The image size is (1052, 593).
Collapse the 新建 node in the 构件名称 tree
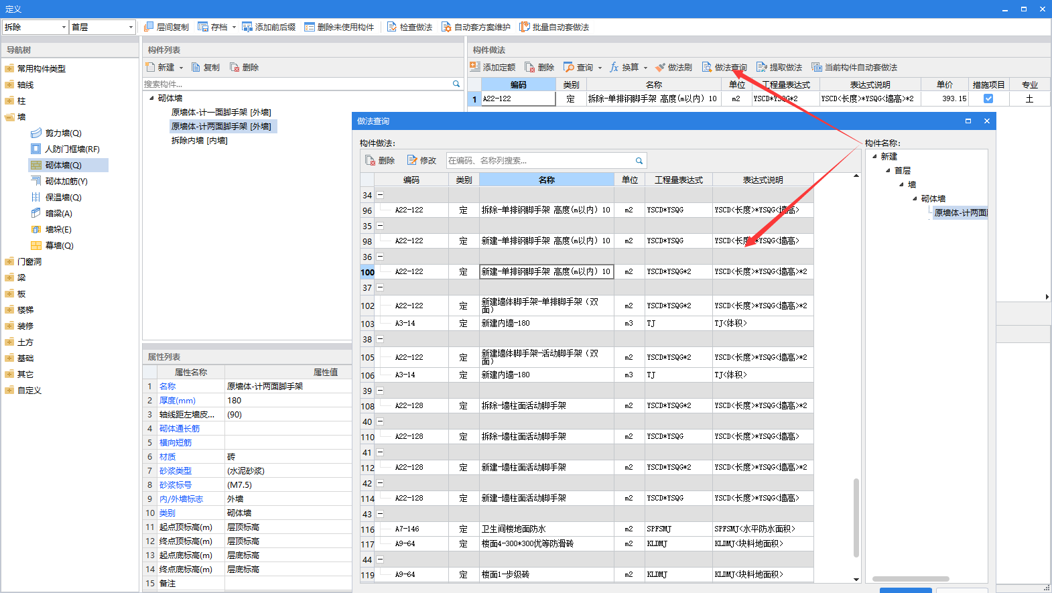tap(874, 156)
